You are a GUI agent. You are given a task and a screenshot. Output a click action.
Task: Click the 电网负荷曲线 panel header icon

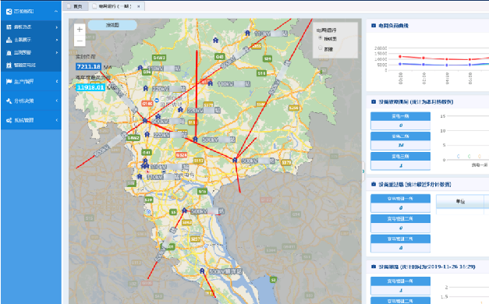point(374,26)
